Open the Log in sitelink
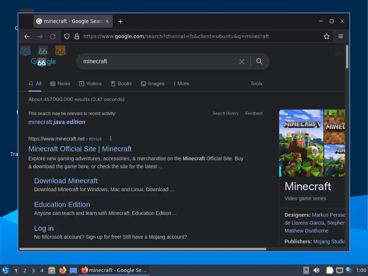 [x=44, y=228]
